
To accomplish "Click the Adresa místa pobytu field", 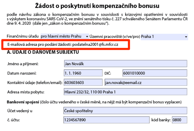I will pyautogui.click(x=125, y=92).
